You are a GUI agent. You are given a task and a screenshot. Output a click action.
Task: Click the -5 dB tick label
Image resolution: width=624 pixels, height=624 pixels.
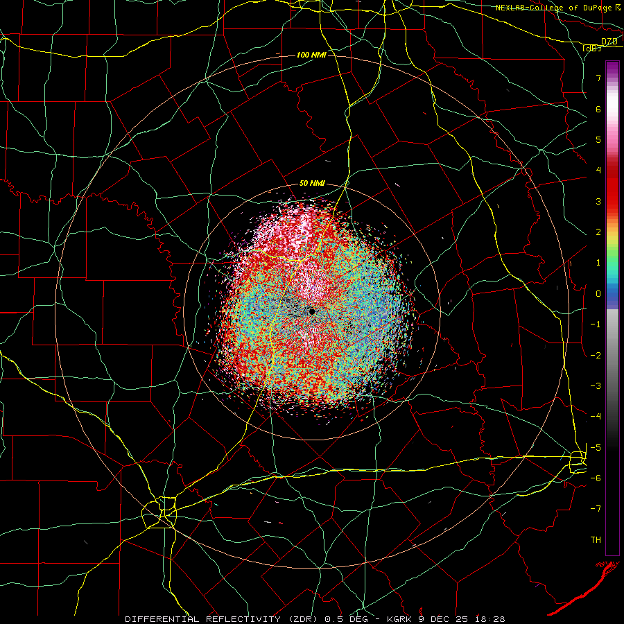click(x=596, y=448)
